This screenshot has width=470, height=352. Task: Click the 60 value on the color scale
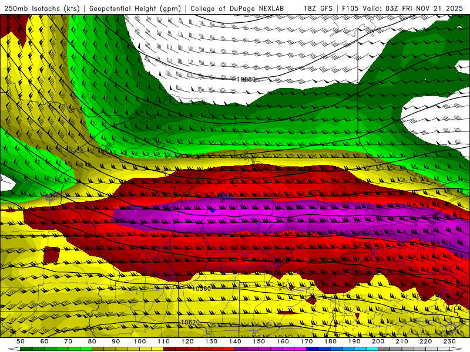pyautogui.click(x=44, y=341)
